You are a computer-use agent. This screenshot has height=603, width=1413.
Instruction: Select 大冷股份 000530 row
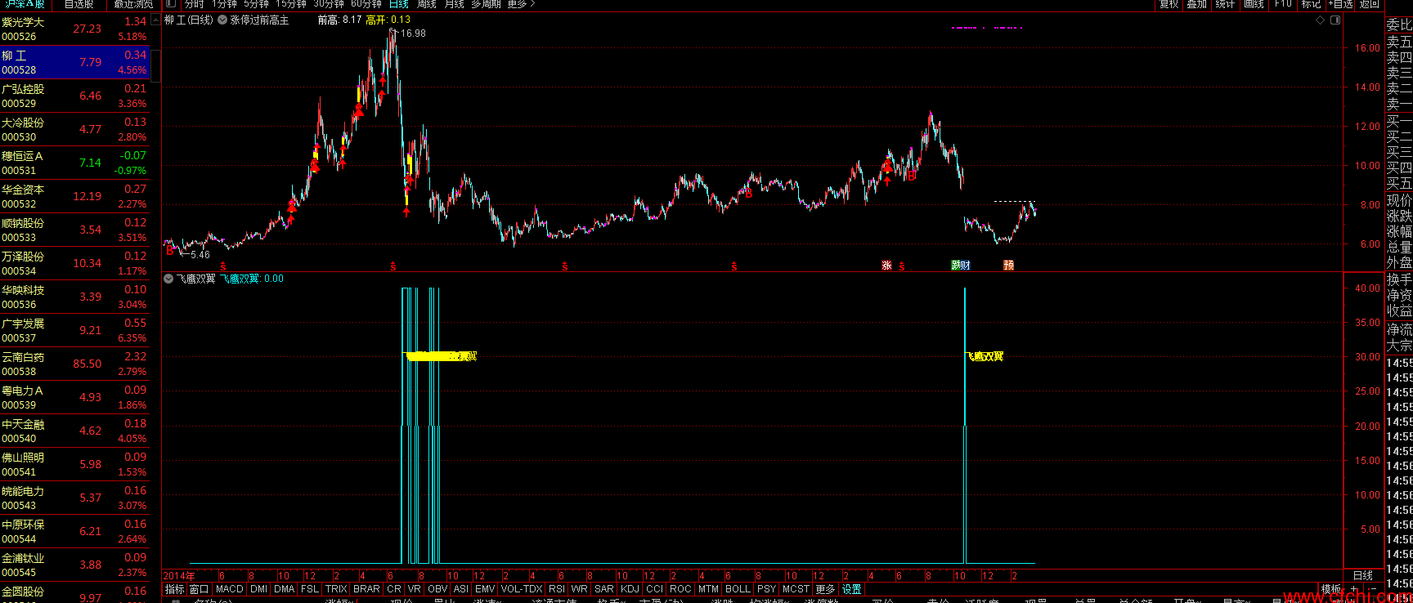point(75,129)
